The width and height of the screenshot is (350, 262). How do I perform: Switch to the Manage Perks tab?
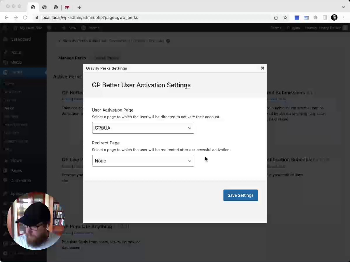click(x=72, y=58)
